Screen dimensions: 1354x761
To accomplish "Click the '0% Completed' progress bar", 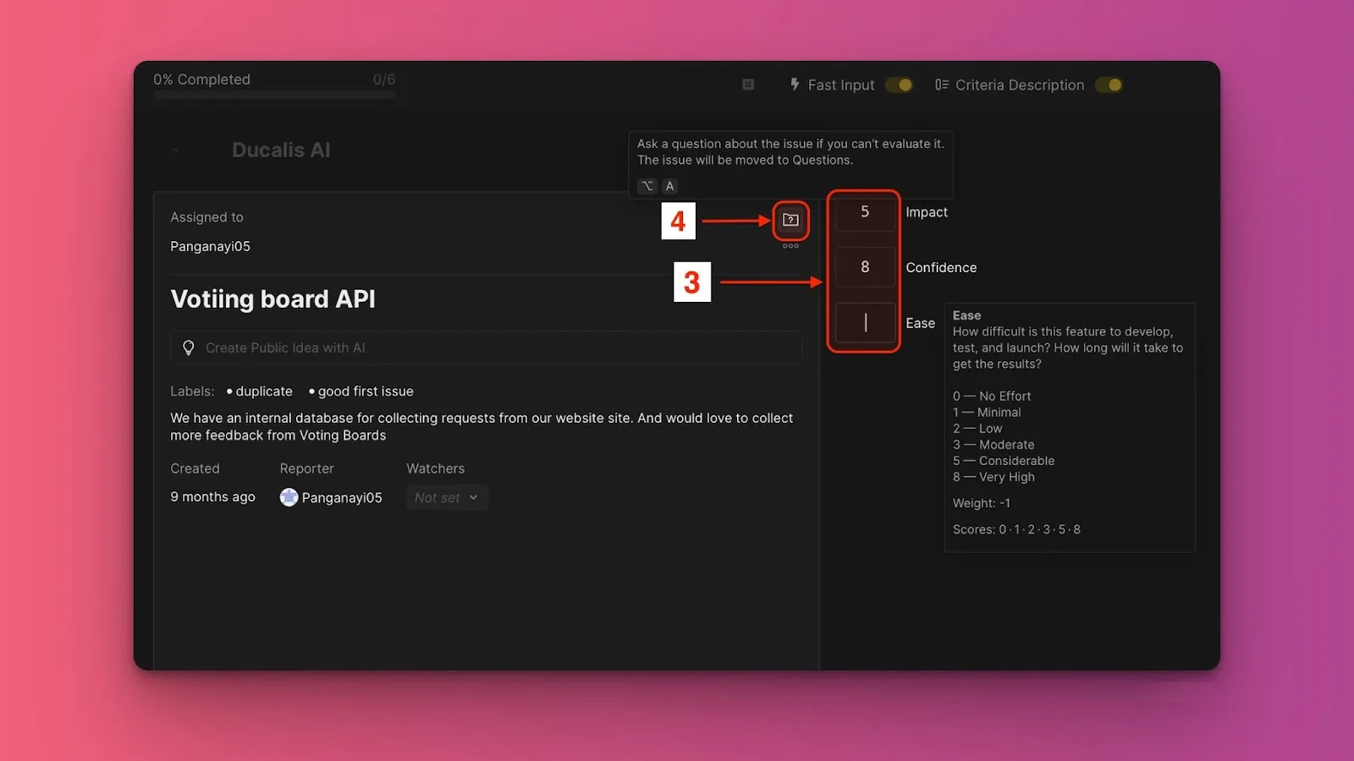I will (x=273, y=95).
